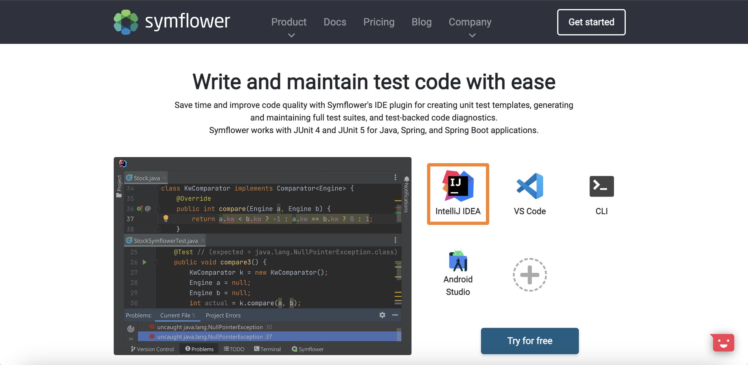
Task: Switch to the Project Errors tab
Action: (x=223, y=315)
